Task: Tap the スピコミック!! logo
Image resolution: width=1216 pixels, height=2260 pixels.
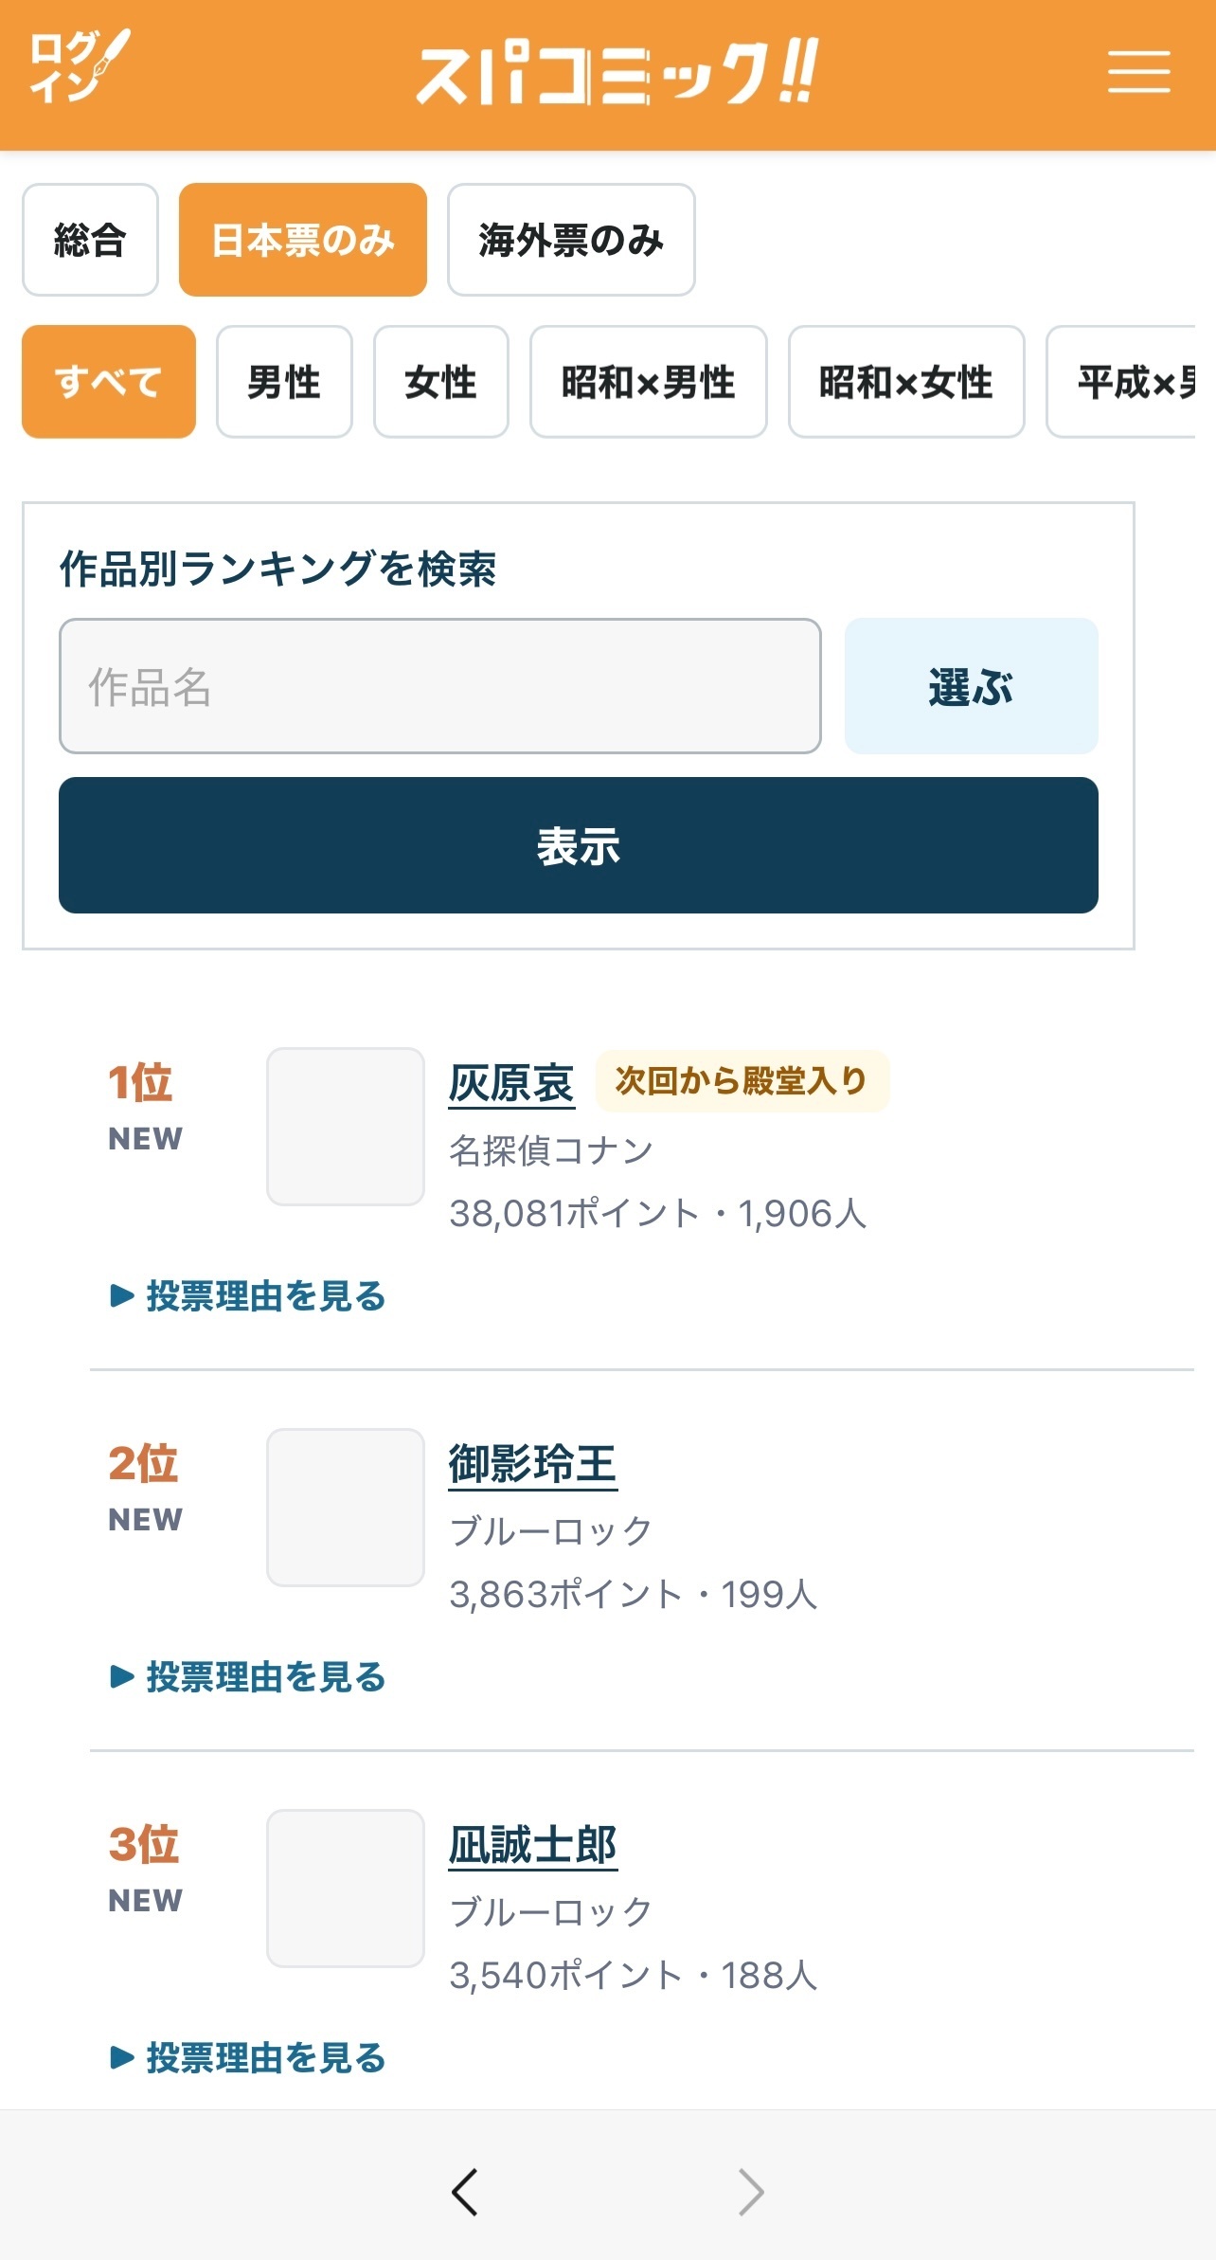Action: tap(617, 72)
